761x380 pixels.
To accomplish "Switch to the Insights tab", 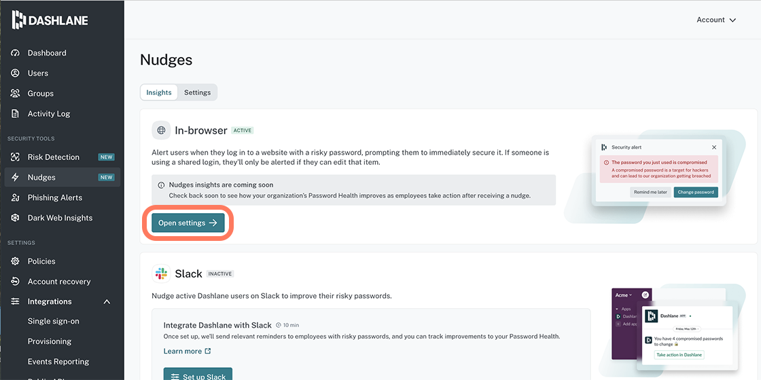I will (159, 92).
